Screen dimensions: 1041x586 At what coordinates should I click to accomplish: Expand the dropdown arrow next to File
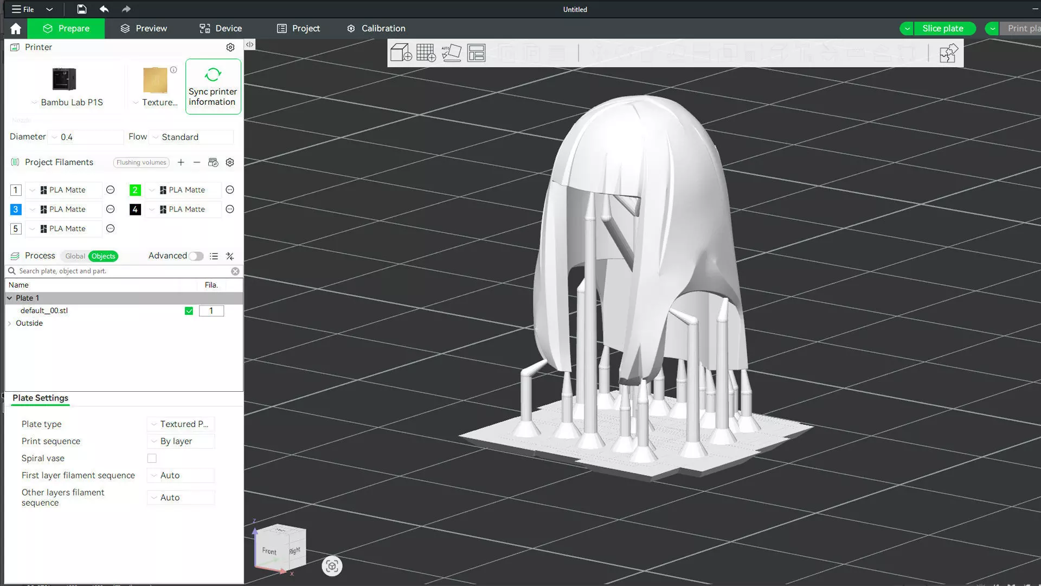(x=49, y=9)
